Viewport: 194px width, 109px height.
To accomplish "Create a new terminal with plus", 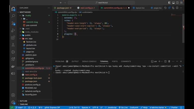I will point(159,61).
